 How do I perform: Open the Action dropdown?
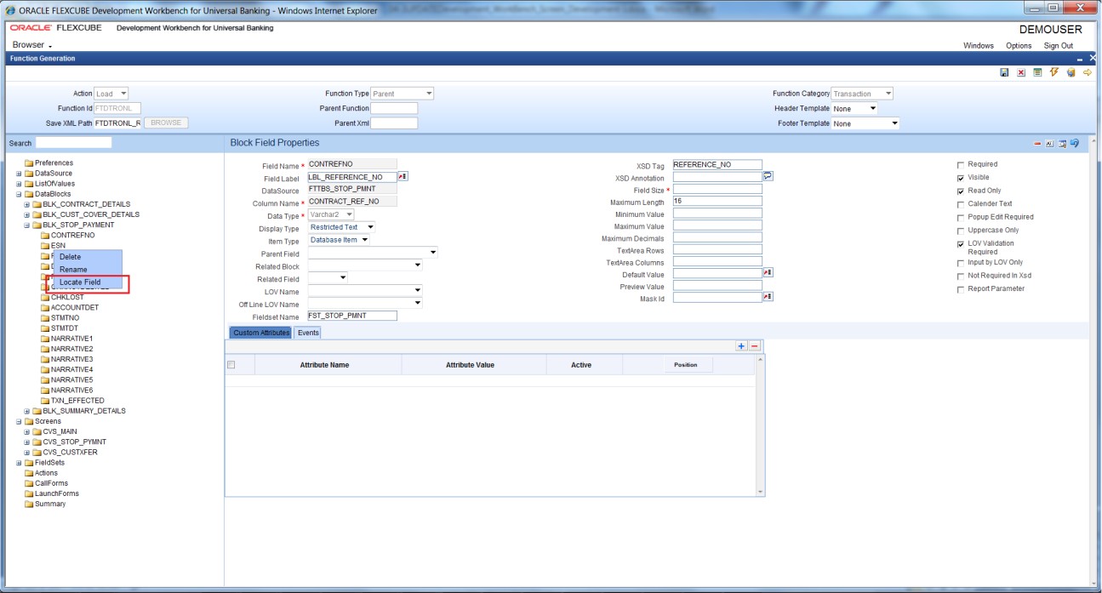pos(111,94)
